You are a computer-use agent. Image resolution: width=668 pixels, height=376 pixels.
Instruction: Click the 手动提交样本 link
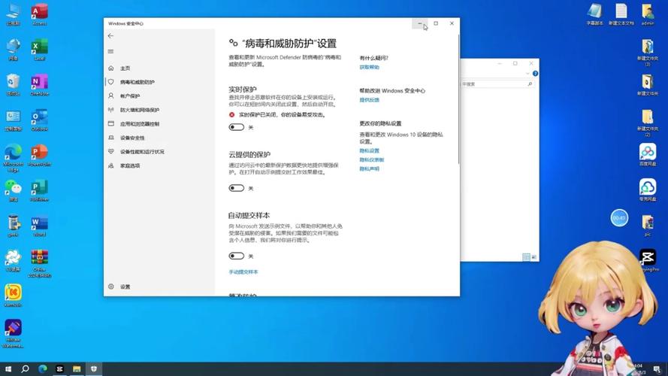243,272
